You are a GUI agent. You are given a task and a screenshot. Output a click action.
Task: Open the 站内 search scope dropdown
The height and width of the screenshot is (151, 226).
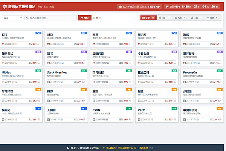(x=12, y=18)
